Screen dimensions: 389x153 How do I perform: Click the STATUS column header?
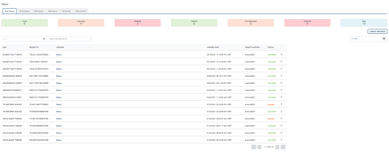[271, 47]
